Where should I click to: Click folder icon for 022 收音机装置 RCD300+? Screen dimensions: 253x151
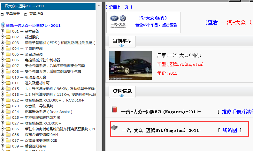click(x=8, y=100)
